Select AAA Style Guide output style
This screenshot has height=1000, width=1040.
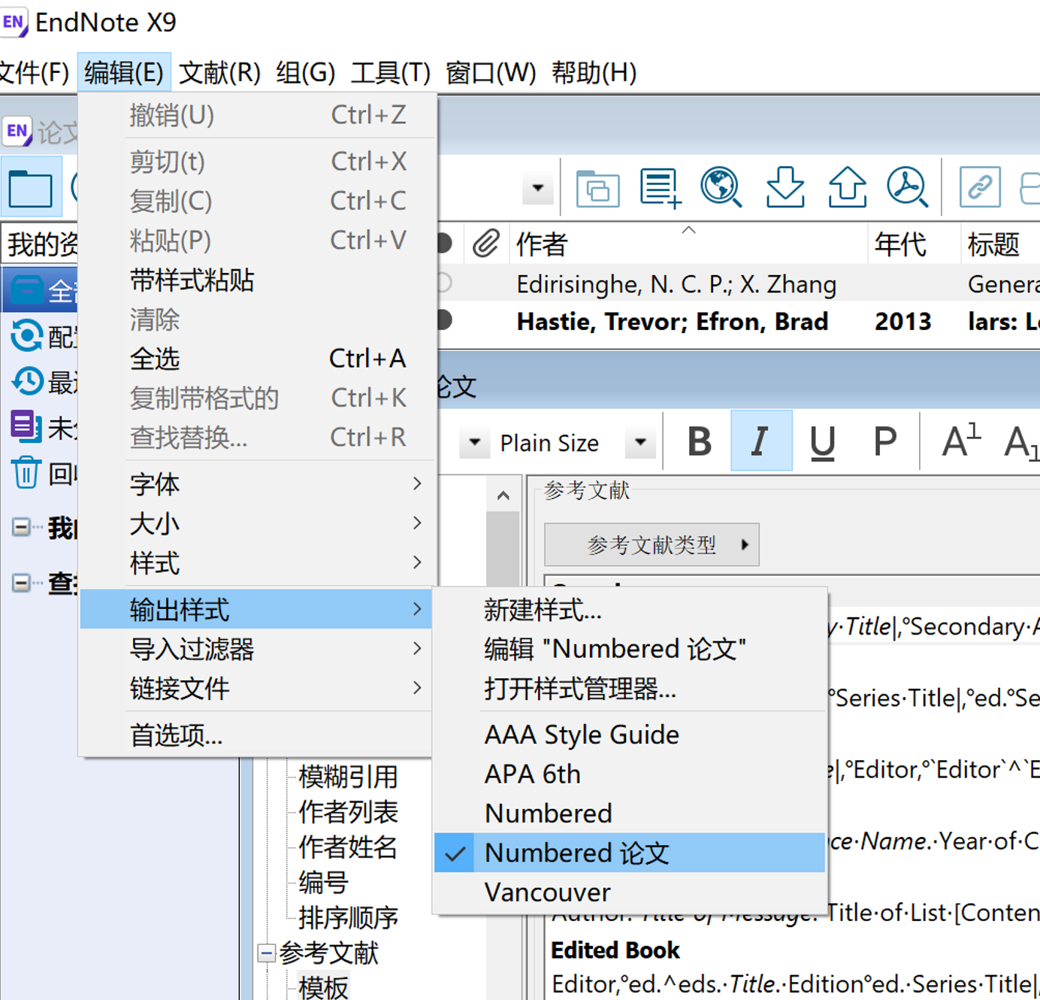[629, 735]
